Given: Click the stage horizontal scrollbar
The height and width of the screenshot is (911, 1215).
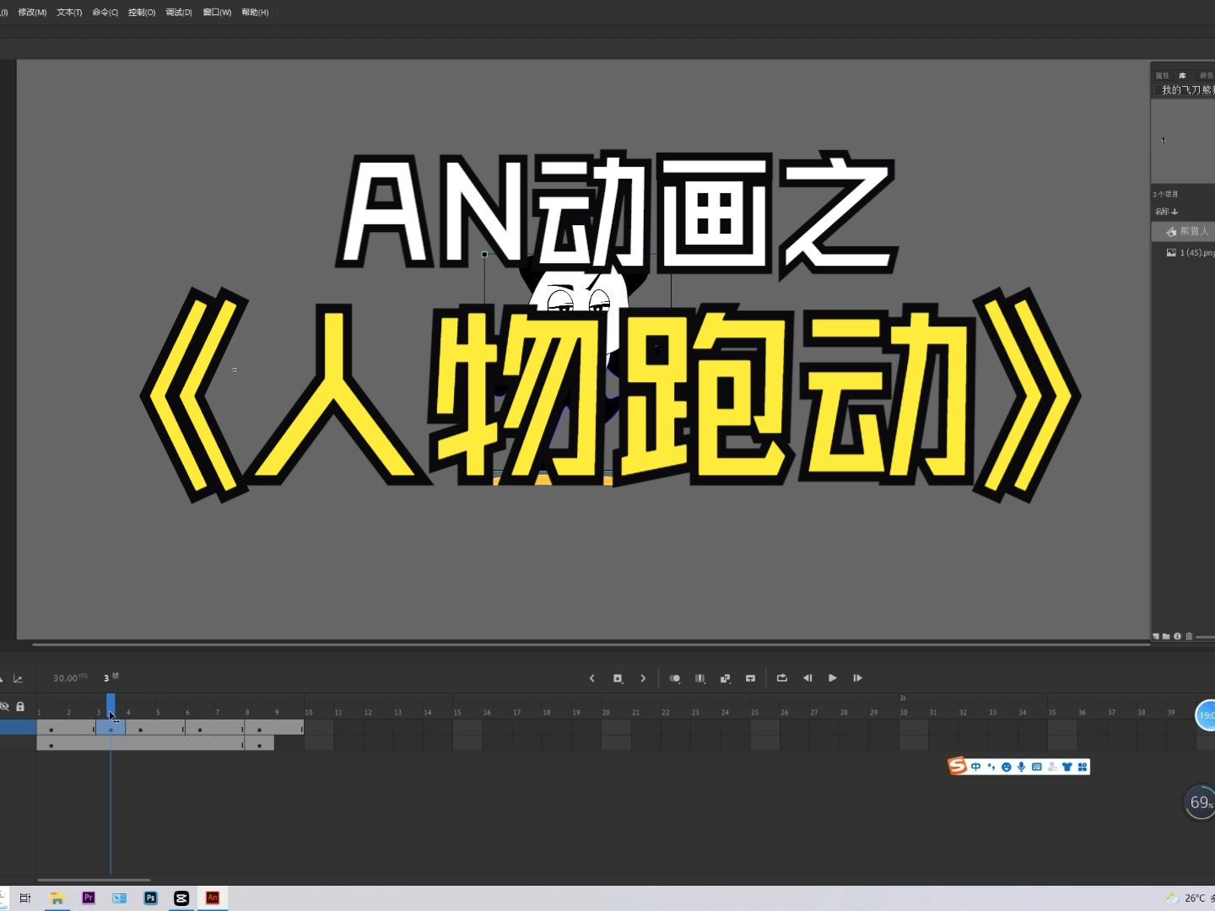Looking at the screenshot, I should click(591, 644).
